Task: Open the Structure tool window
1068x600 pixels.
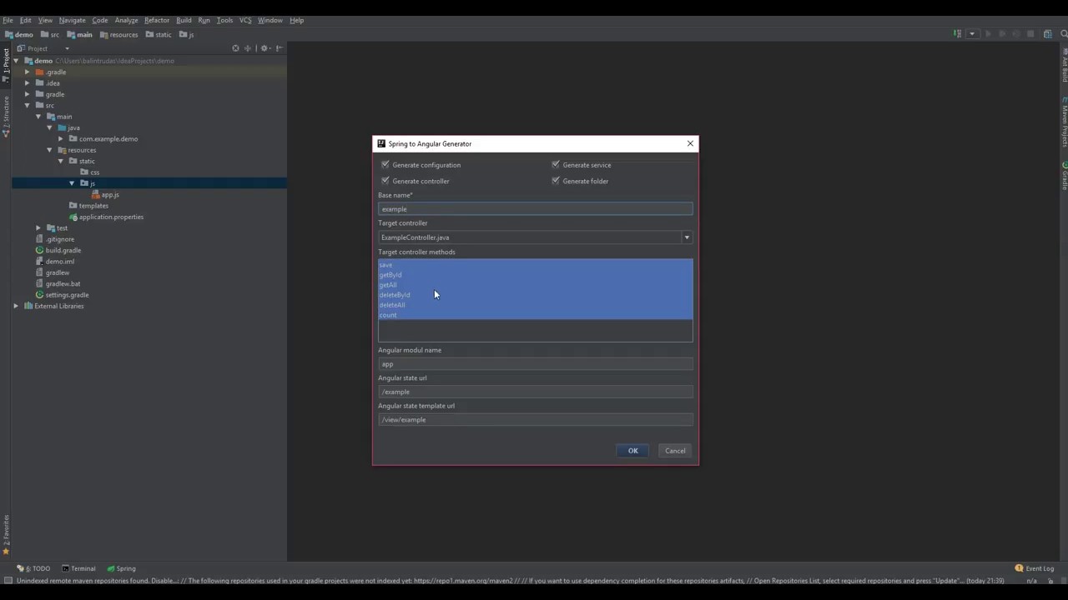Action: [6, 117]
